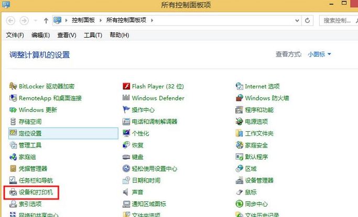
Task: Open the 鼠标 mouse icon
Action: (239, 192)
